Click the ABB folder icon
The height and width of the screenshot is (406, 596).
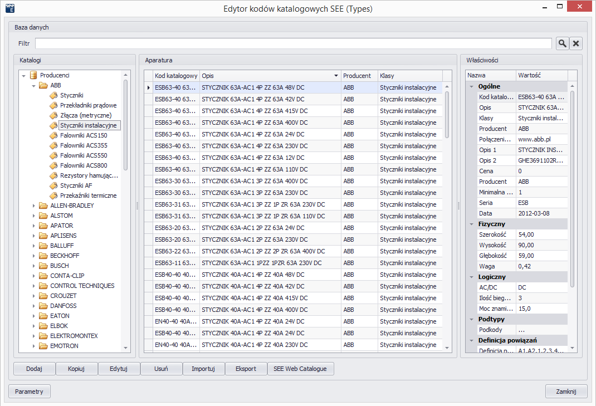tap(43, 85)
